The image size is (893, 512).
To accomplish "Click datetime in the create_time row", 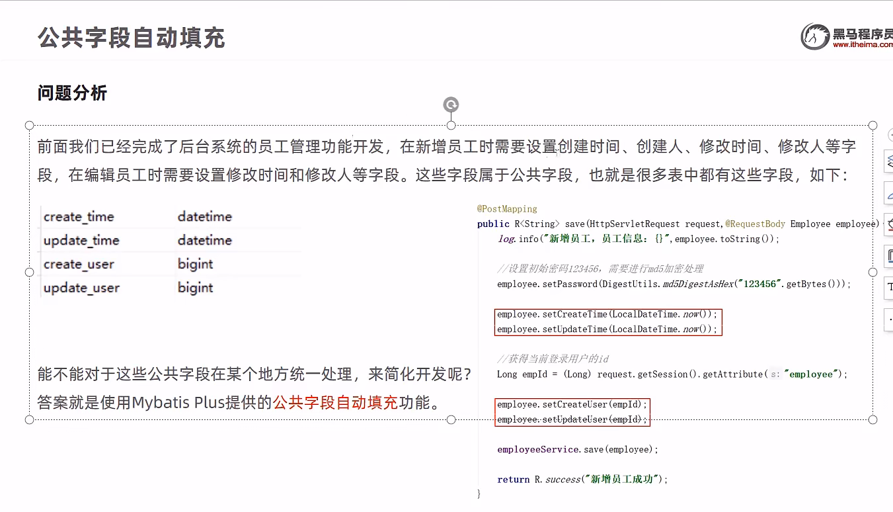I will [205, 216].
